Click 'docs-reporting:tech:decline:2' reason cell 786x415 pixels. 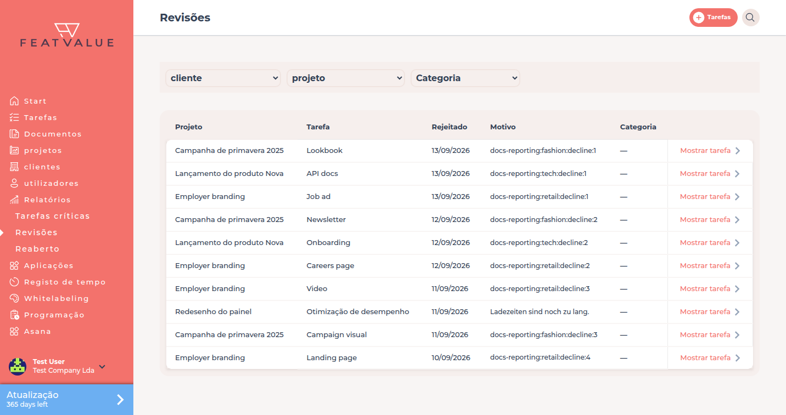[539, 243]
